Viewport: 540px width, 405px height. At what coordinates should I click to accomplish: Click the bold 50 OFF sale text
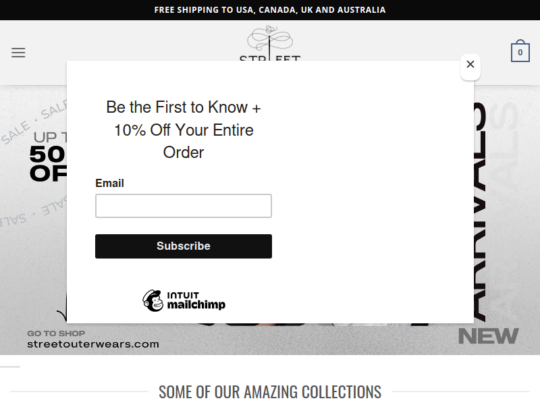[x=48, y=163]
